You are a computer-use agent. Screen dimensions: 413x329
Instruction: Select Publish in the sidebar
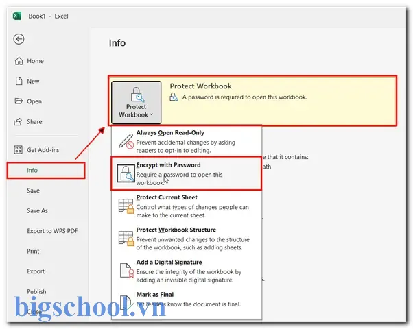36,291
